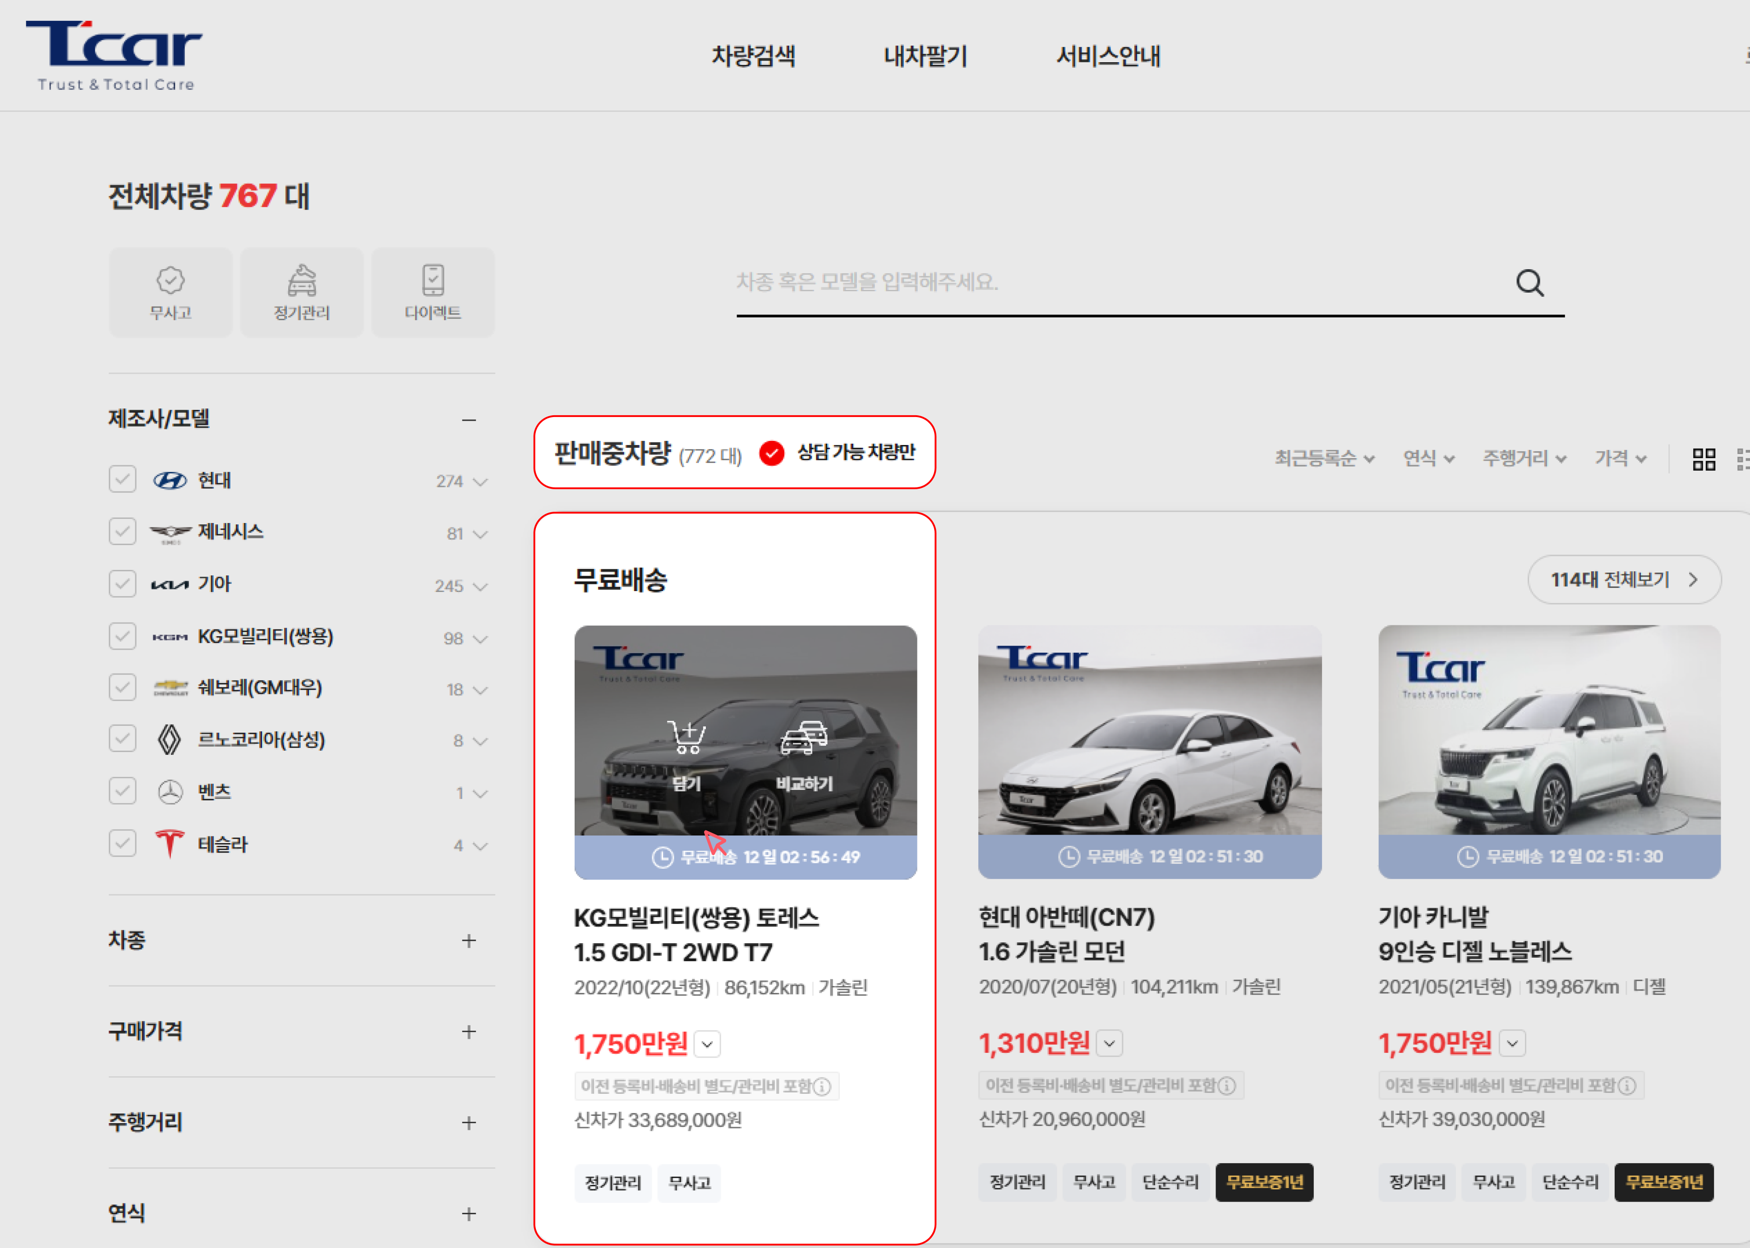This screenshot has width=1750, height=1248.
Task: Click the 르노코리아 brand logo
Action: click(169, 739)
